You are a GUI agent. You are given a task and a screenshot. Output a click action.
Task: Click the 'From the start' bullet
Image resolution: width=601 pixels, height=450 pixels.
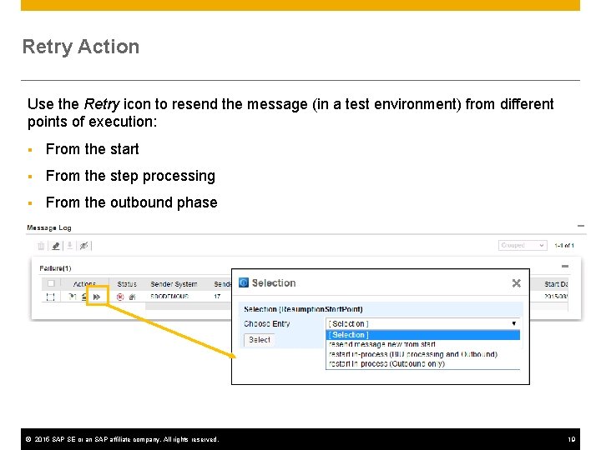point(93,149)
